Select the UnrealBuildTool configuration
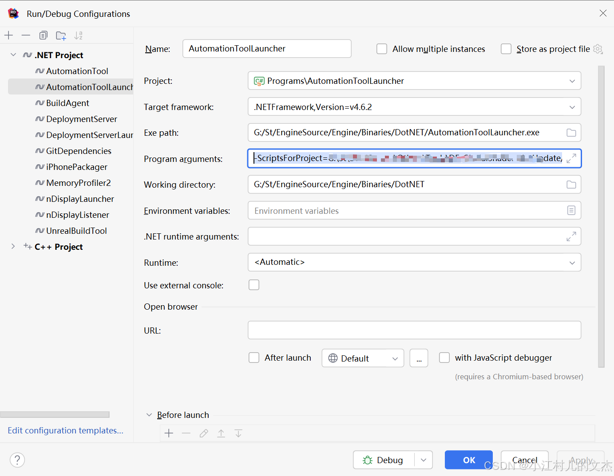 tap(71, 231)
